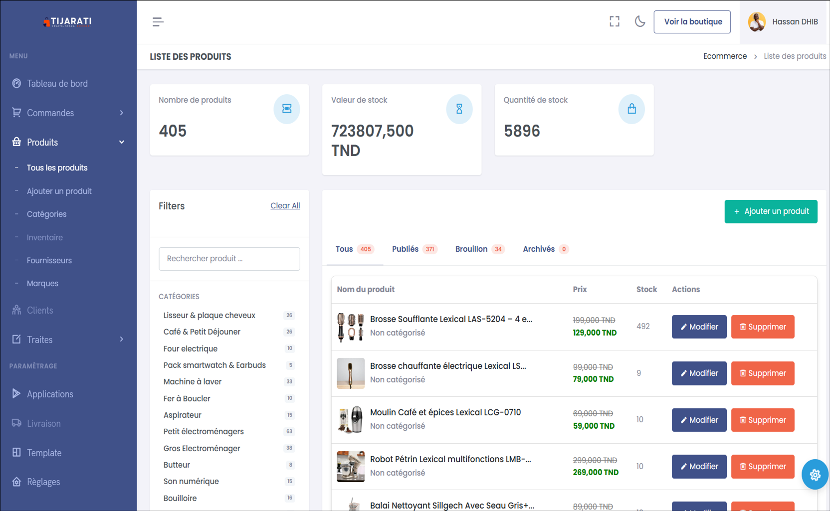The height and width of the screenshot is (511, 830).
Task: Filter by Fer à Boucler category
Action: pos(229,398)
